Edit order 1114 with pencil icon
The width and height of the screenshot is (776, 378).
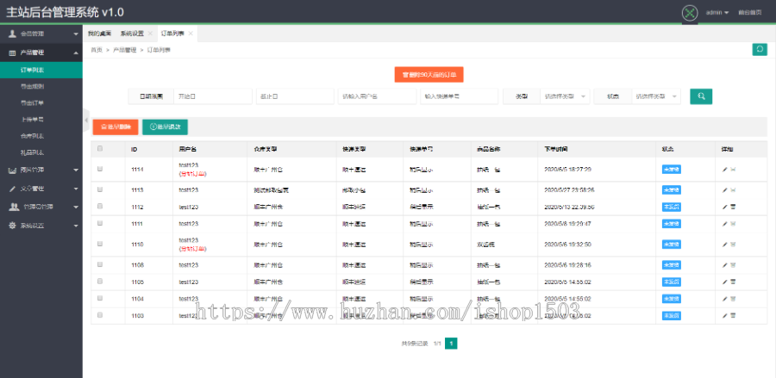click(x=724, y=170)
